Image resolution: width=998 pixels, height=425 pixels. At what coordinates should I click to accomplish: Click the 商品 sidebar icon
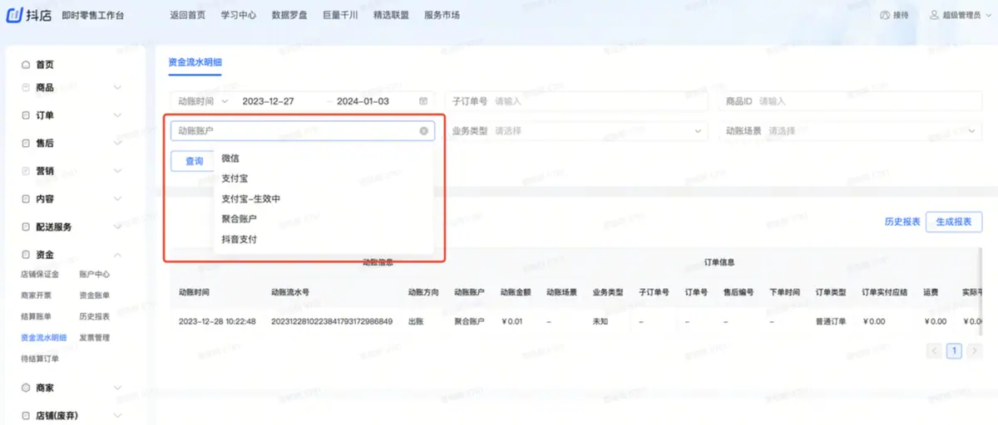click(x=26, y=87)
